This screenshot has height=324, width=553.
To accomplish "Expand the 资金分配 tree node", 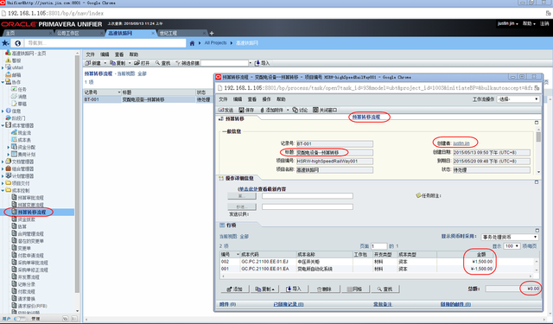I will coord(9,147).
